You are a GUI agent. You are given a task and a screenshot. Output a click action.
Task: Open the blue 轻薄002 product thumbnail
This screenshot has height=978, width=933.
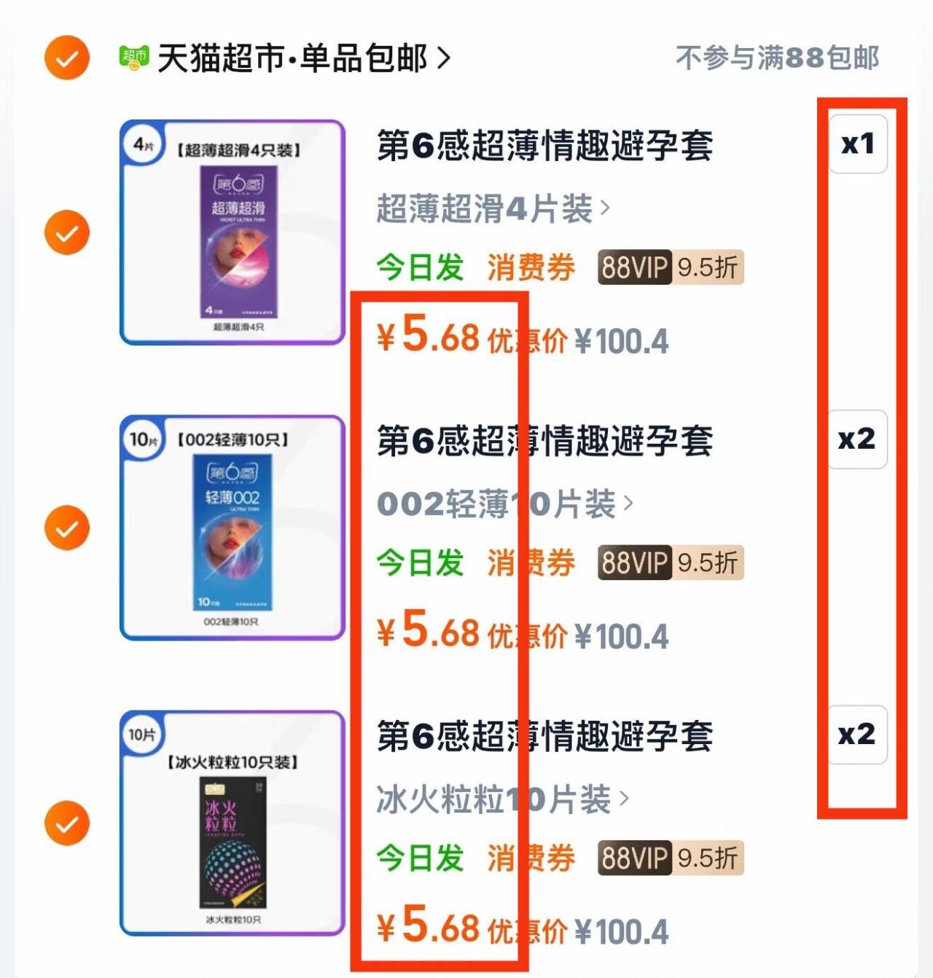(x=232, y=528)
